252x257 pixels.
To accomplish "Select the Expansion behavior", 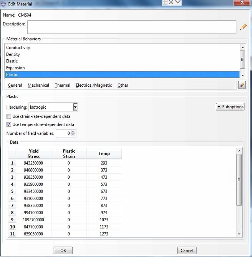I will point(122,68).
